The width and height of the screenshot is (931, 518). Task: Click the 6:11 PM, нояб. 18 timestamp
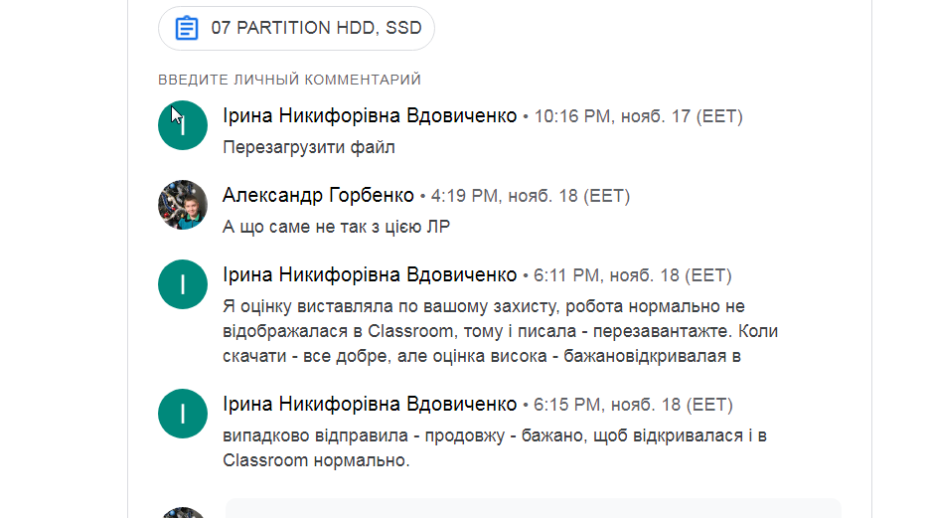pos(633,275)
